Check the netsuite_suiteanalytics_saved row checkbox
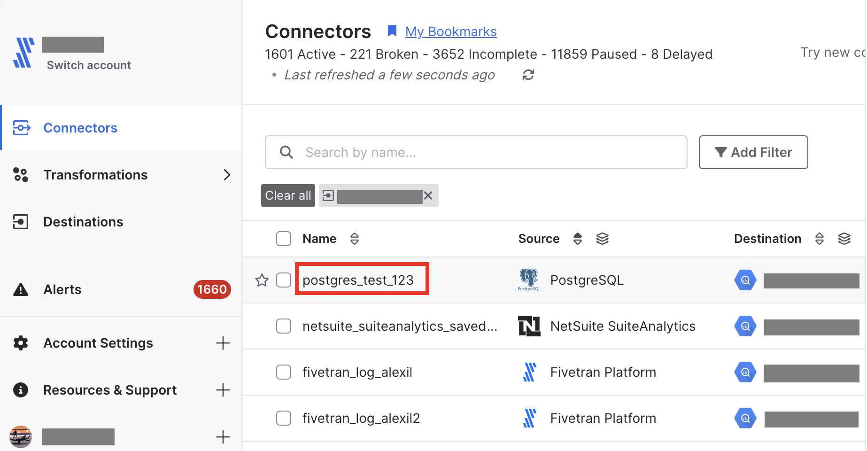Viewport: 867px width, 451px height. (284, 326)
